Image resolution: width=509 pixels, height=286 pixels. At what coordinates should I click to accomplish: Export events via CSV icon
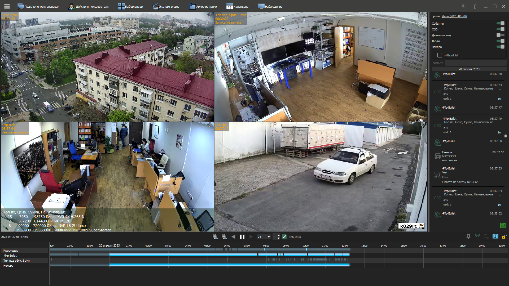(x=503, y=225)
